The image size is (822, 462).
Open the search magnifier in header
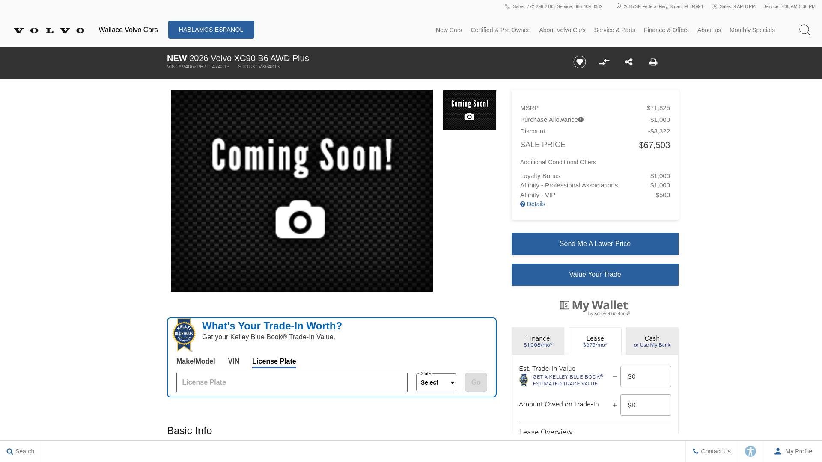pyautogui.click(x=804, y=30)
